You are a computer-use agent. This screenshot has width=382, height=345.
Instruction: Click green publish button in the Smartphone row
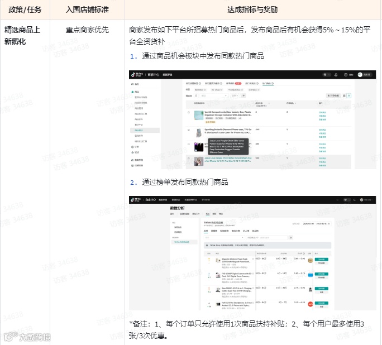click(321, 303)
